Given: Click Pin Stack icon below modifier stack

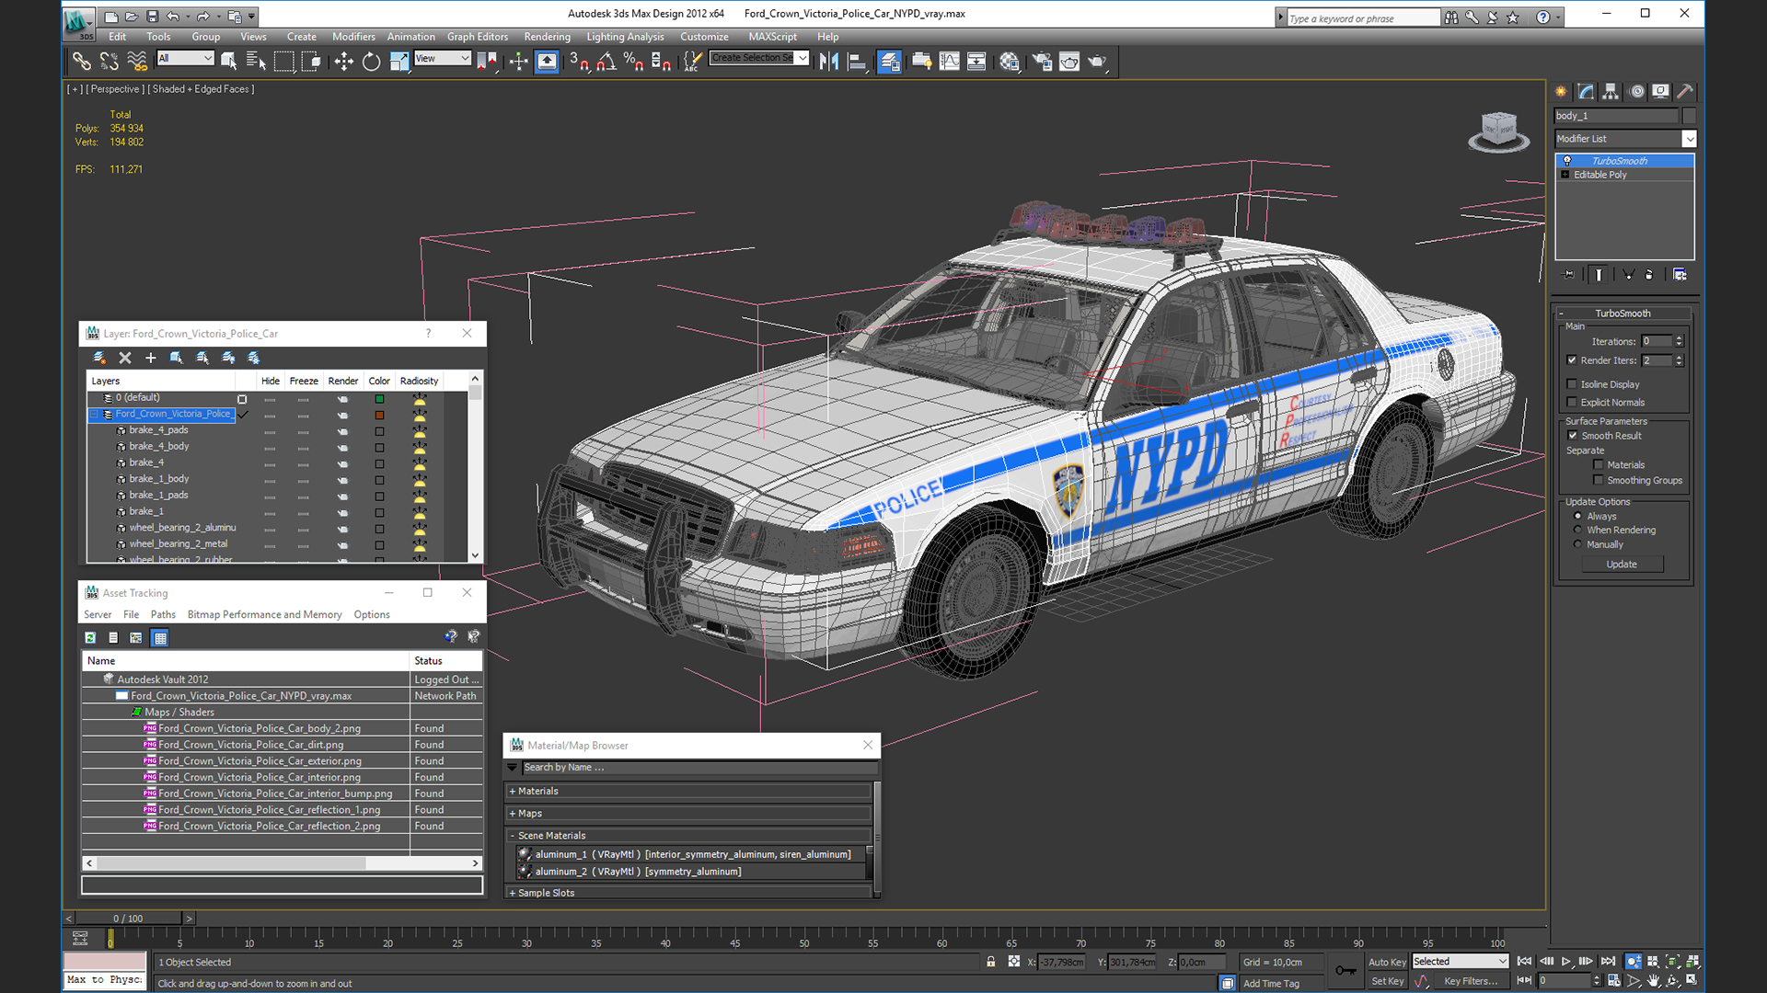Looking at the screenshot, I should (1569, 274).
